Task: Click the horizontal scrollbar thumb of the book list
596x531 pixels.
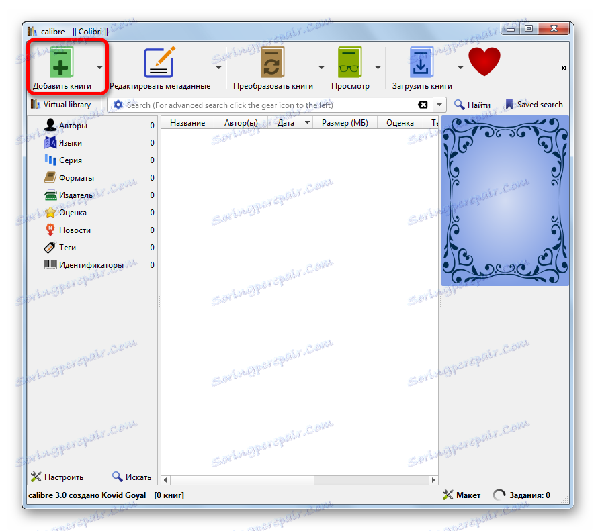Action: pyautogui.click(x=242, y=480)
